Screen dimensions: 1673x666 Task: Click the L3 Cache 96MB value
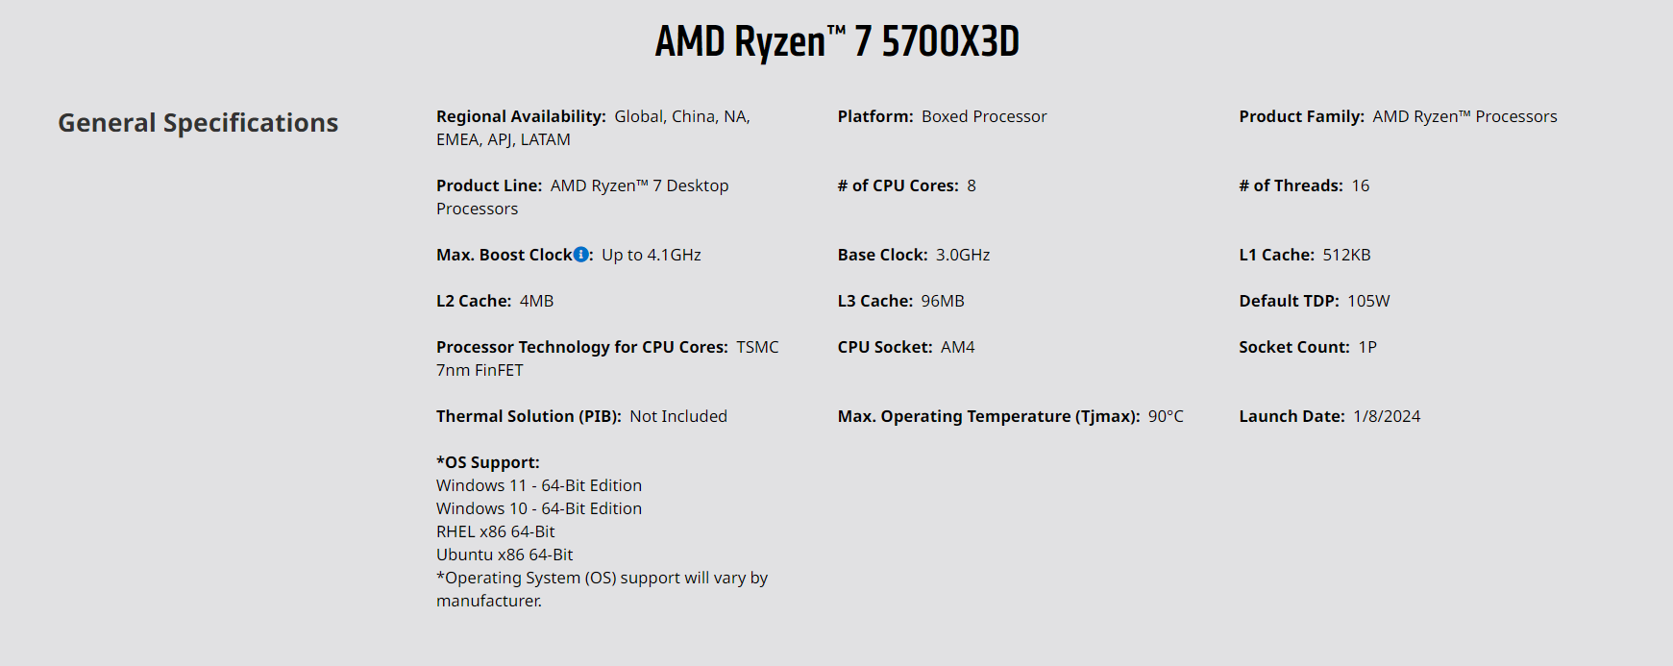[943, 301]
